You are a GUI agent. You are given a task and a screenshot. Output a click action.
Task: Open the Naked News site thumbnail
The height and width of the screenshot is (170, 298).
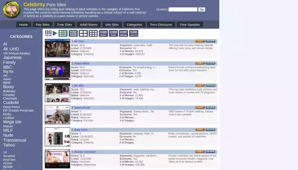[x=57, y=71]
